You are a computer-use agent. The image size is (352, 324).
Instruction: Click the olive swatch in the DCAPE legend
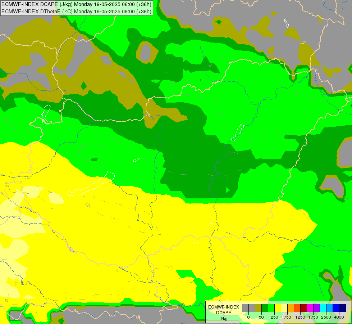pos(259,308)
